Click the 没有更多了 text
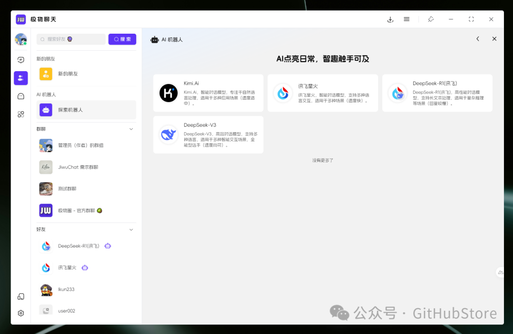Viewport: 513px width, 334px height. click(x=323, y=160)
